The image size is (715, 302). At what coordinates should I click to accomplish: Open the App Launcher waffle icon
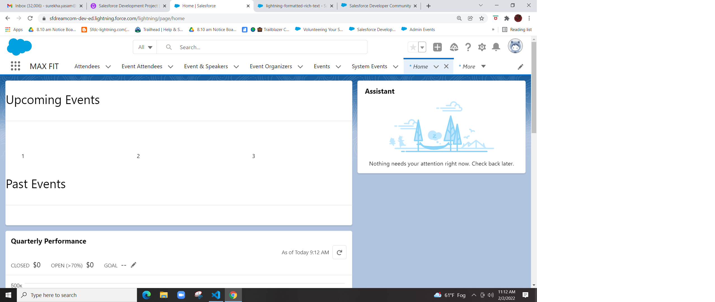15,66
